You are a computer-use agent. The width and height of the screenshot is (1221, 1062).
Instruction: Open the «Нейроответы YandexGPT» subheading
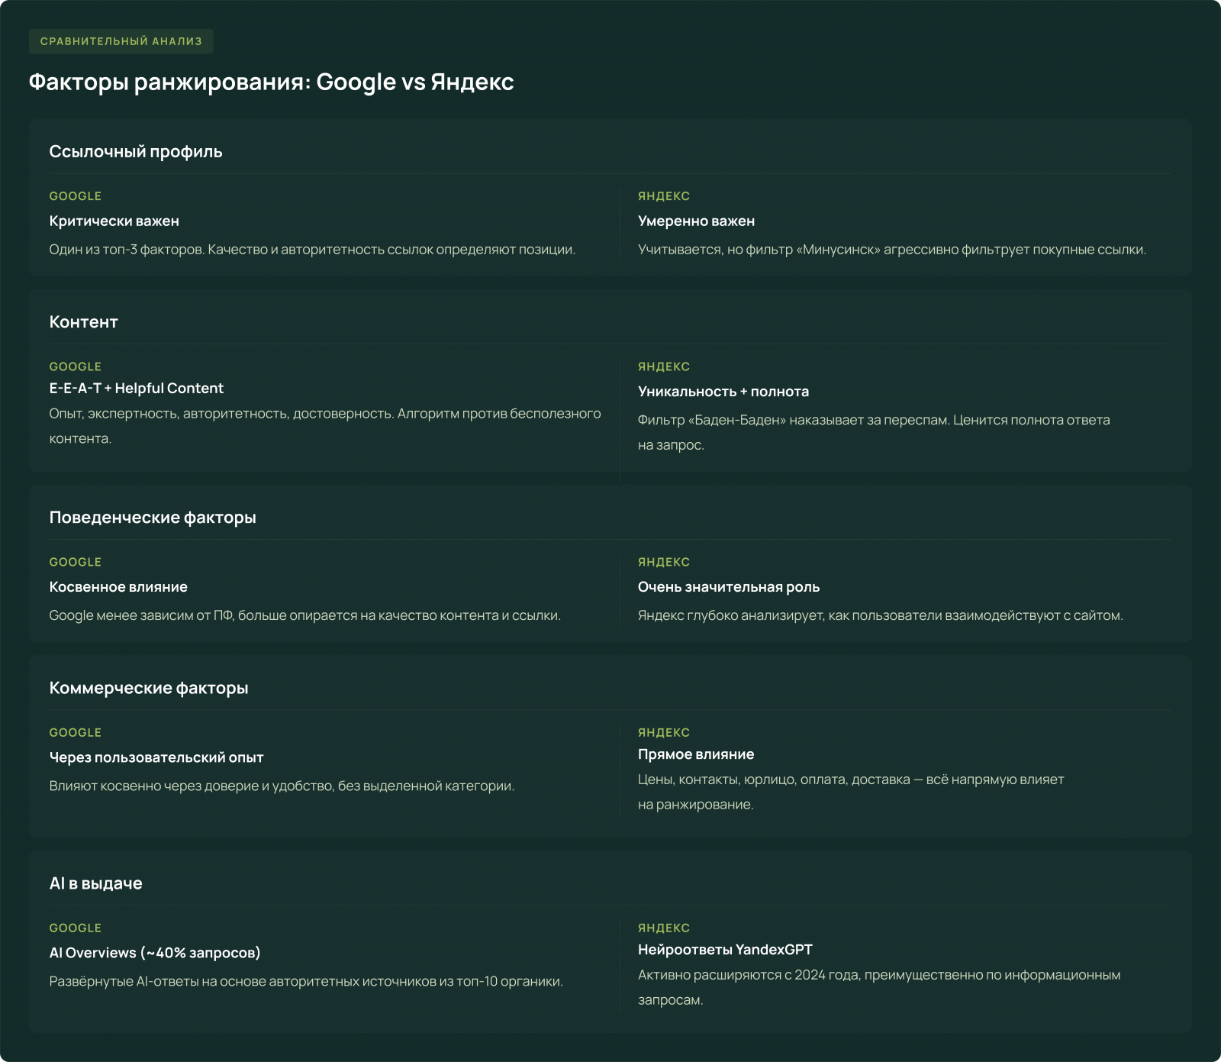coord(725,950)
